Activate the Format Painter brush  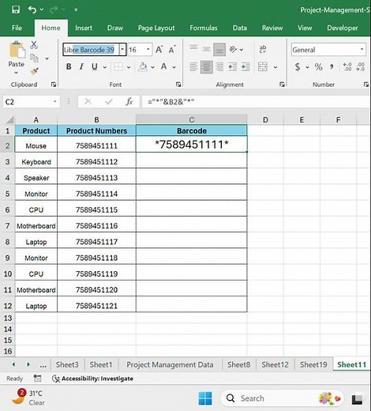tap(34, 71)
